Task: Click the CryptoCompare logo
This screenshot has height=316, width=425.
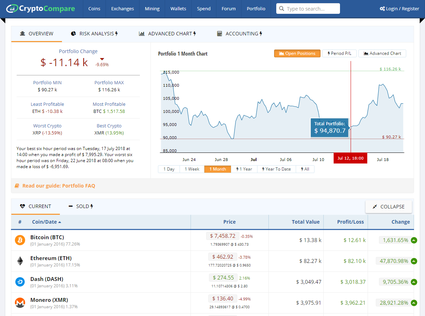Action: pos(40,8)
